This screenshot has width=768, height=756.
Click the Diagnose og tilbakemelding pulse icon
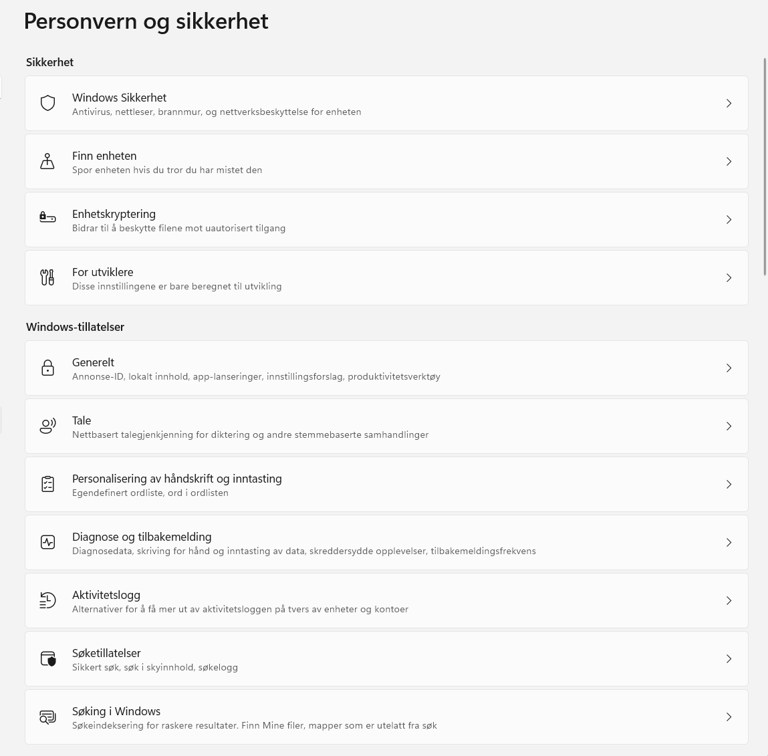(47, 542)
